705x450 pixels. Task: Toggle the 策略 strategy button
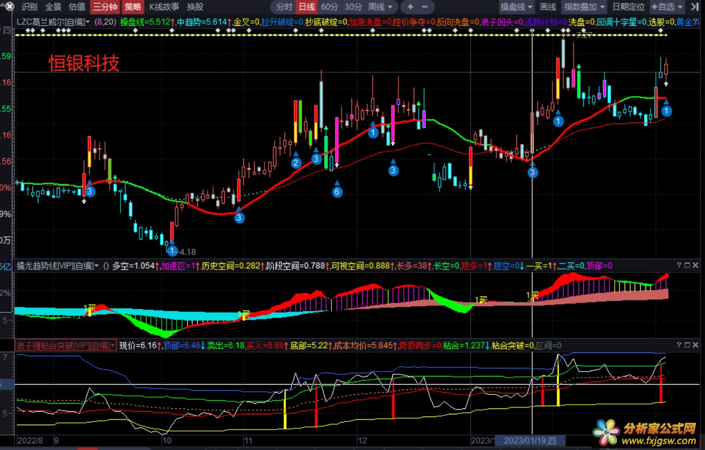132,7
